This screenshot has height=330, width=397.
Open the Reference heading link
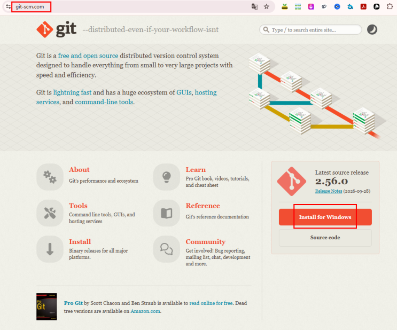[203, 206]
